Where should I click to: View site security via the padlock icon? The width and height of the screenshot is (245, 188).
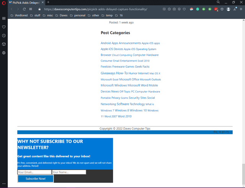click(x=39, y=9)
